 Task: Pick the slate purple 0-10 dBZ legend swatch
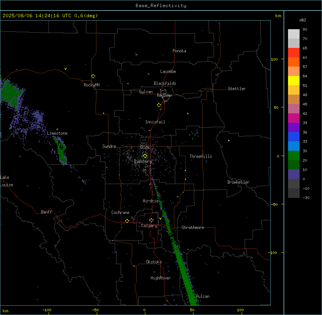294,174
